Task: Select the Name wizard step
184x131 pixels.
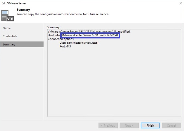Action: [7, 28]
